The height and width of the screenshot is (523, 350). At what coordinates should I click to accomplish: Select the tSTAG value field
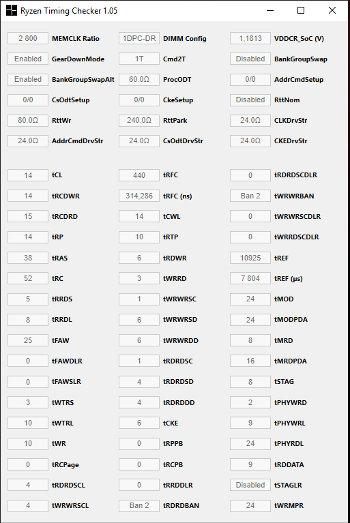pyautogui.click(x=250, y=382)
